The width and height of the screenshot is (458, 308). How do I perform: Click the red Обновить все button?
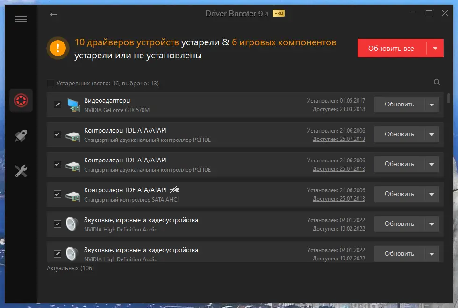[x=392, y=48]
